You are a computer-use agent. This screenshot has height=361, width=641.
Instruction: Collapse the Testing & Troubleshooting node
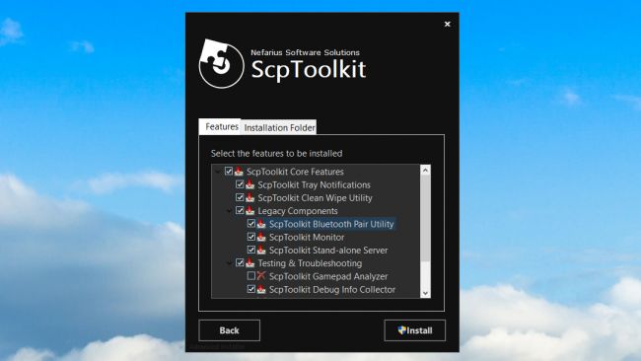click(230, 263)
